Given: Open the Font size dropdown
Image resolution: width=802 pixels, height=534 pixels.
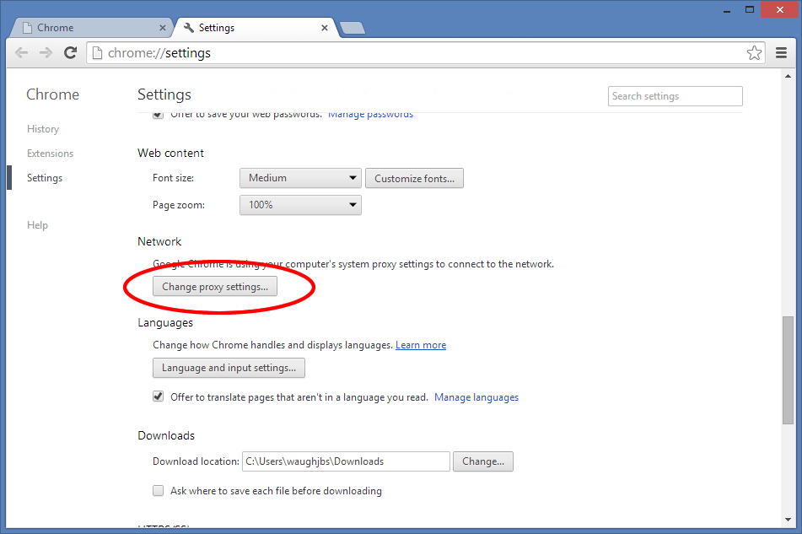Looking at the screenshot, I should point(299,178).
